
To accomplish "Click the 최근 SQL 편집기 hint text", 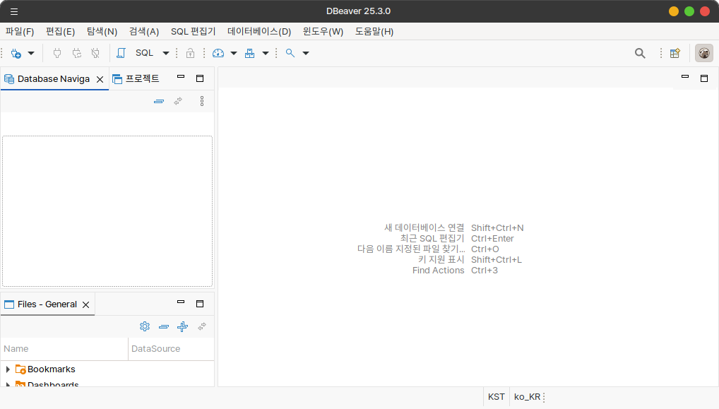I will point(432,239).
